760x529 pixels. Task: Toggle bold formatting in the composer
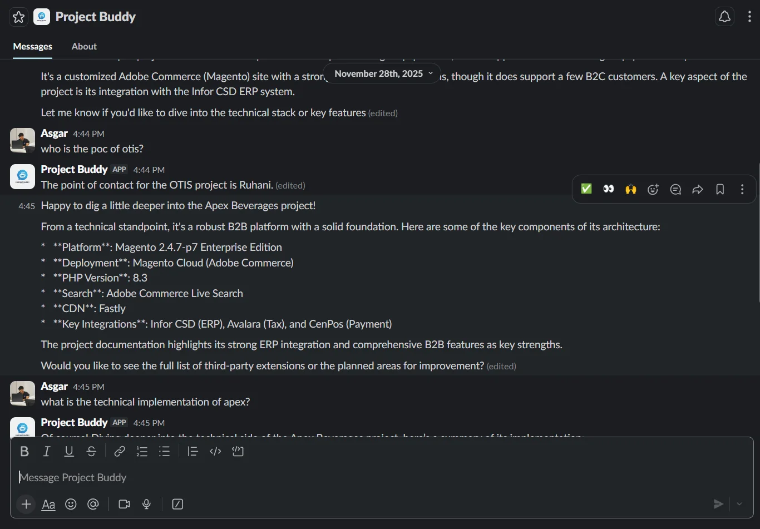24,451
